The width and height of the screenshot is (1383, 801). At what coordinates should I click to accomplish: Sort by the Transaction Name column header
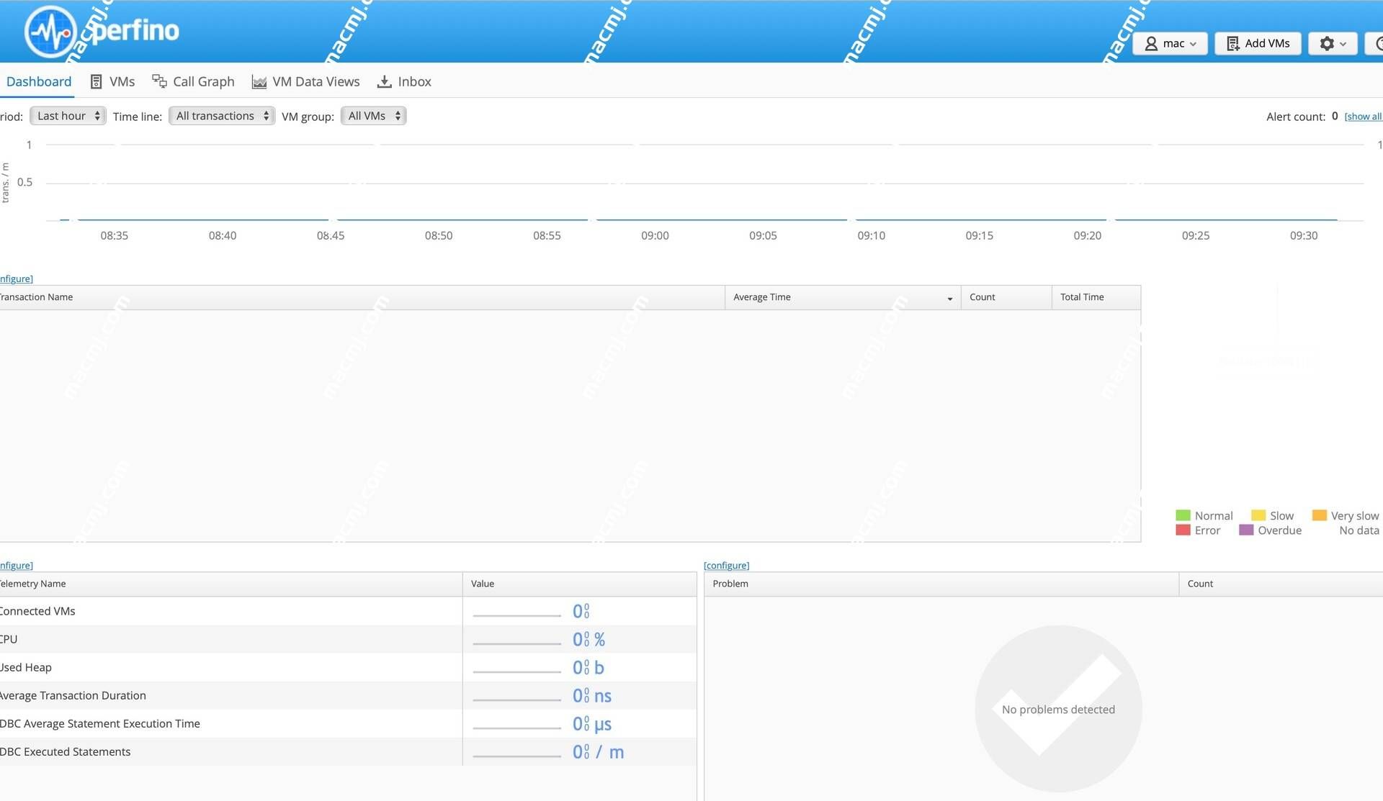362,297
